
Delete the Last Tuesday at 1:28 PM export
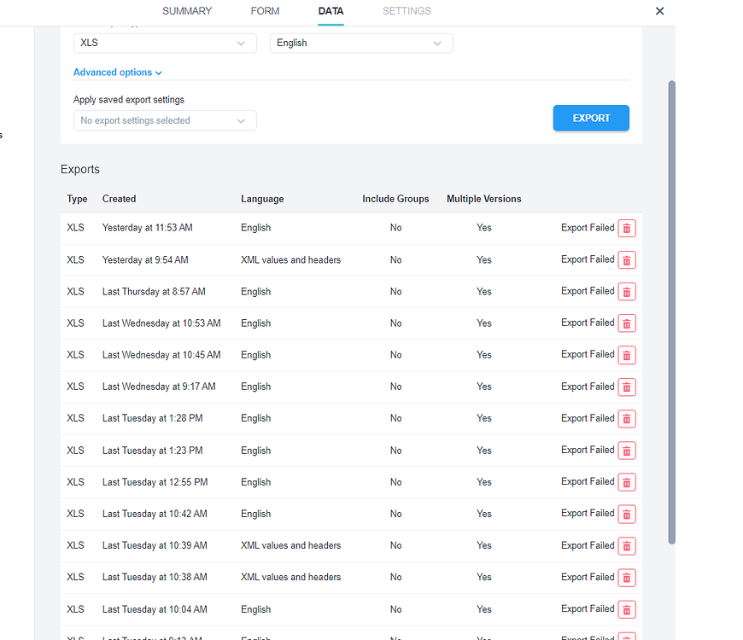click(627, 418)
